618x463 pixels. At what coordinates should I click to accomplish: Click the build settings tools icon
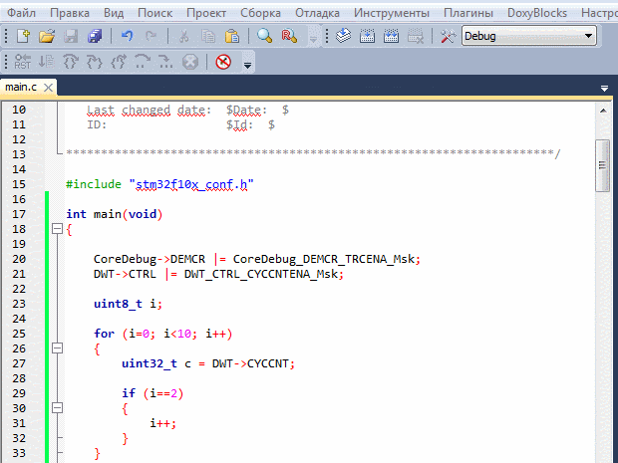(448, 36)
